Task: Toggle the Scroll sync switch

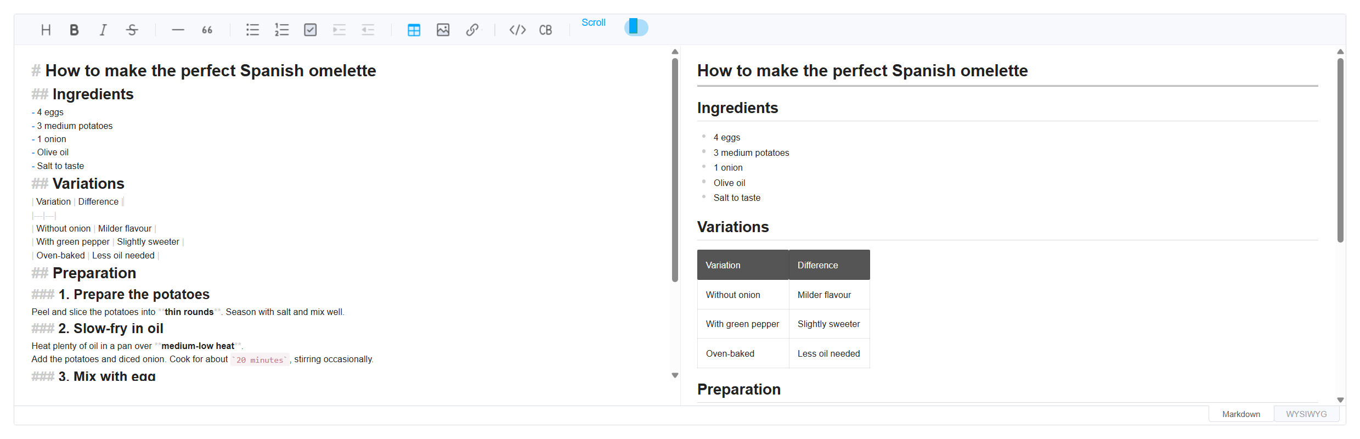Action: coord(635,27)
